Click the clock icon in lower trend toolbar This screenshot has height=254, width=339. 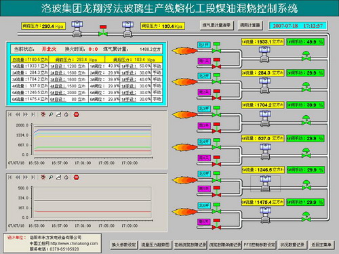[x=66, y=177]
